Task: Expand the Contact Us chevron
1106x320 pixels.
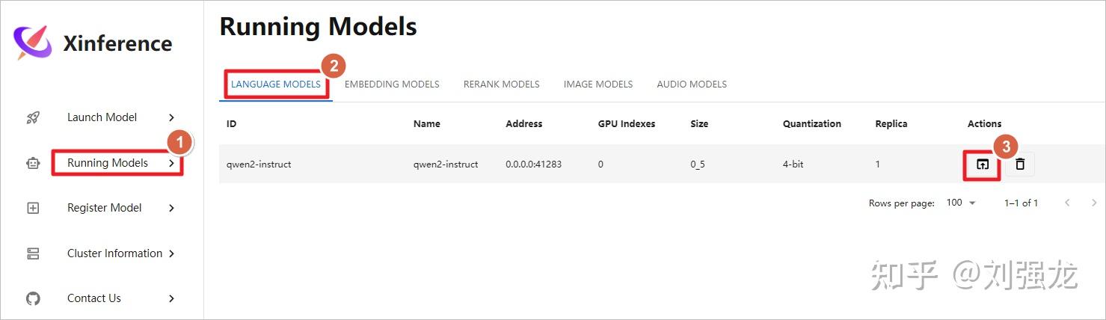Action: (x=171, y=298)
